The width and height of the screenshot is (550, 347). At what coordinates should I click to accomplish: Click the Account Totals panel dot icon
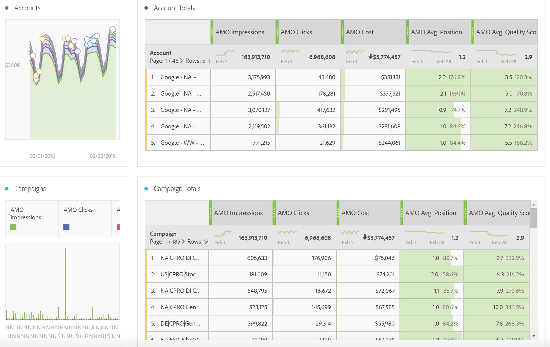pyautogui.click(x=146, y=8)
